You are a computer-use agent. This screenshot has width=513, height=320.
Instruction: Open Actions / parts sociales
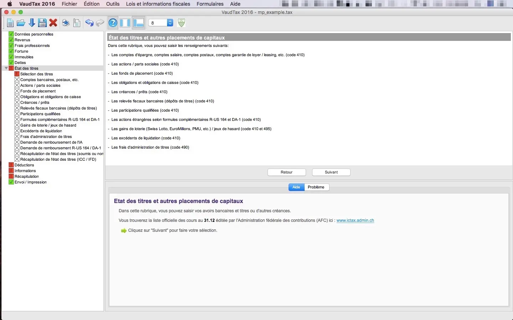(x=40, y=85)
